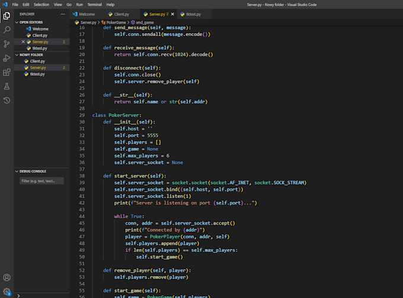Open the Terminal menu
The image size is (403, 298).
(x=94, y=4)
